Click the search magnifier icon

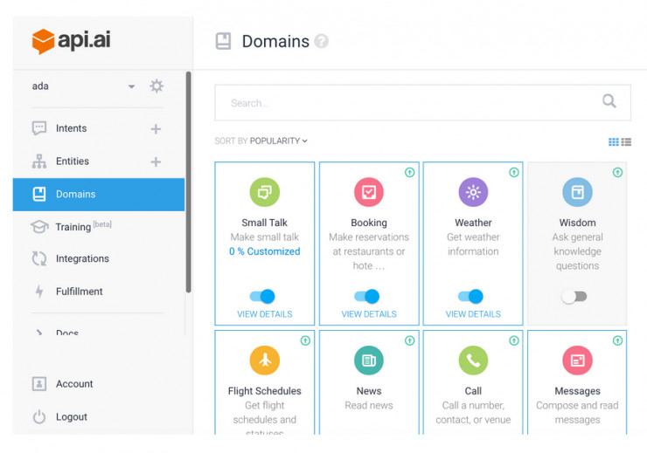609,102
